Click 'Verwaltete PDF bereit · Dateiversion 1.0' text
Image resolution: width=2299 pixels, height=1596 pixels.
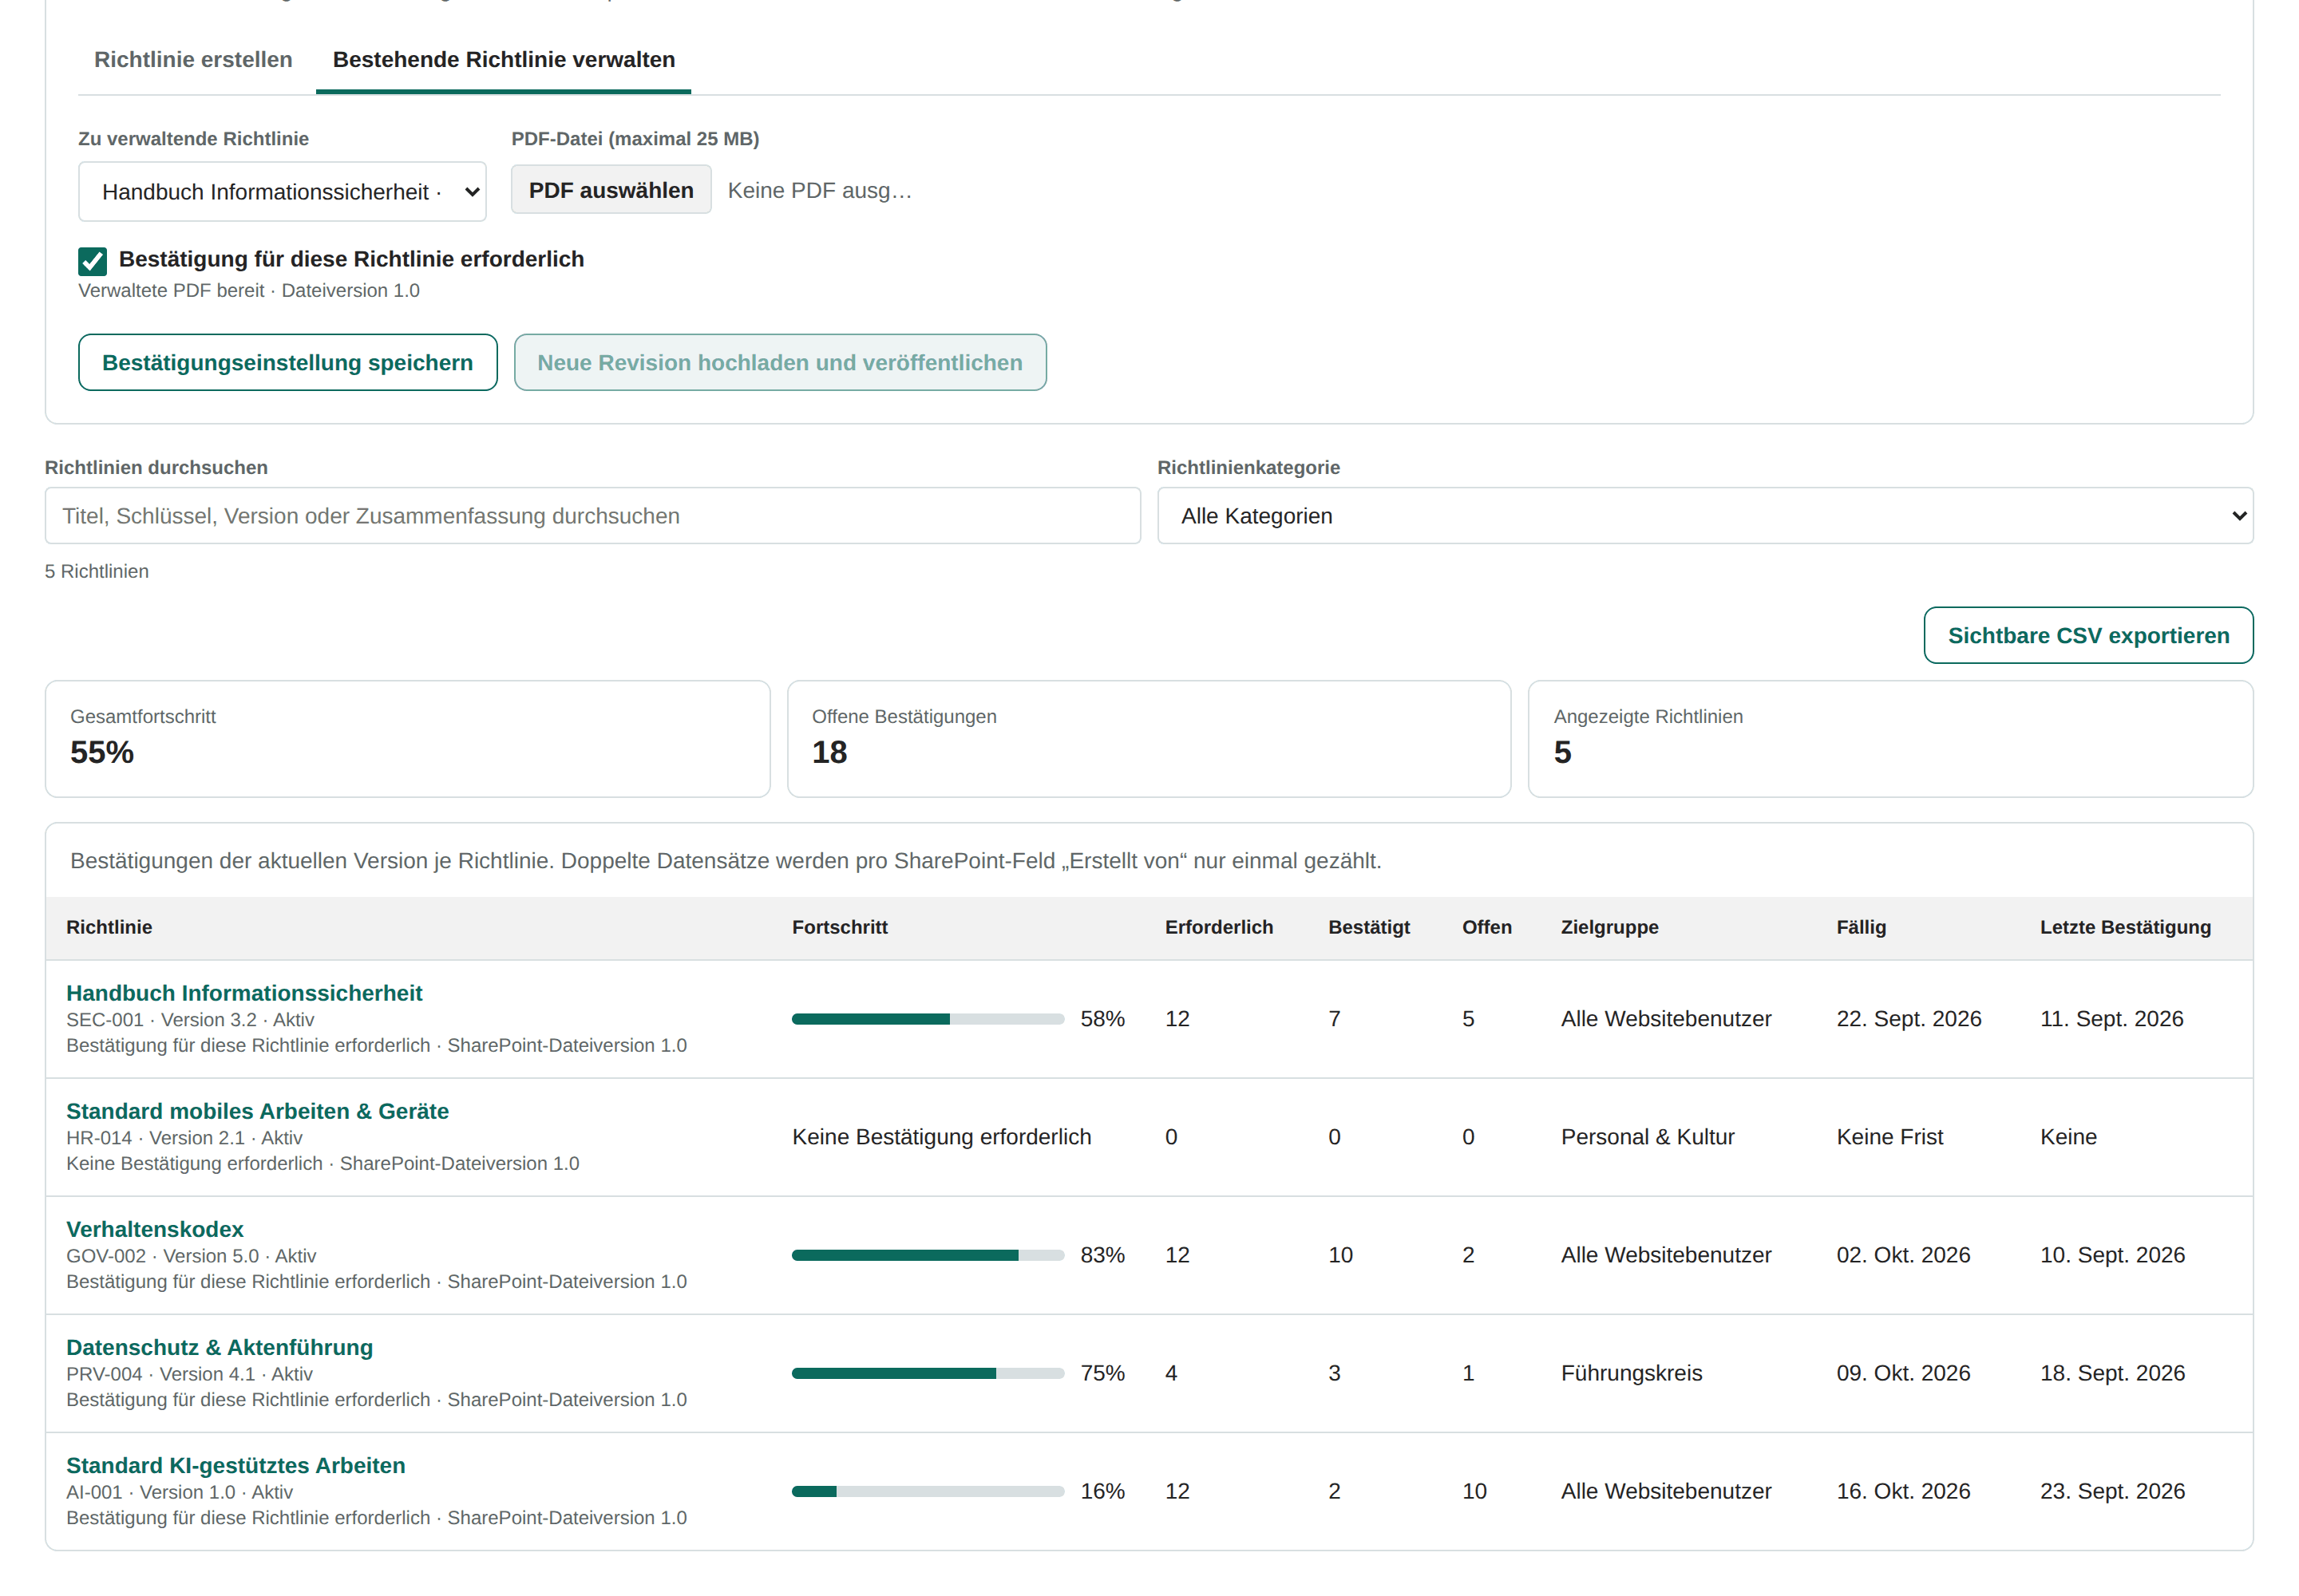coord(249,290)
